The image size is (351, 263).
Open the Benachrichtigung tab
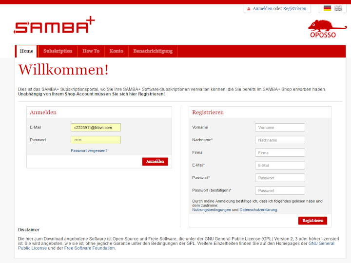(x=153, y=51)
